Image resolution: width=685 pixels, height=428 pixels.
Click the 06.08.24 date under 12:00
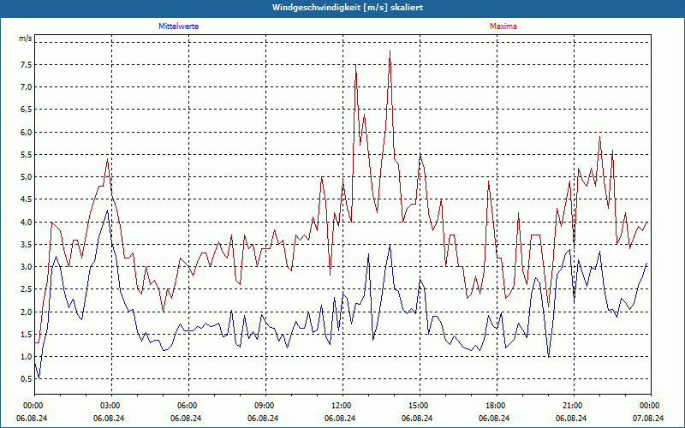pos(340,418)
